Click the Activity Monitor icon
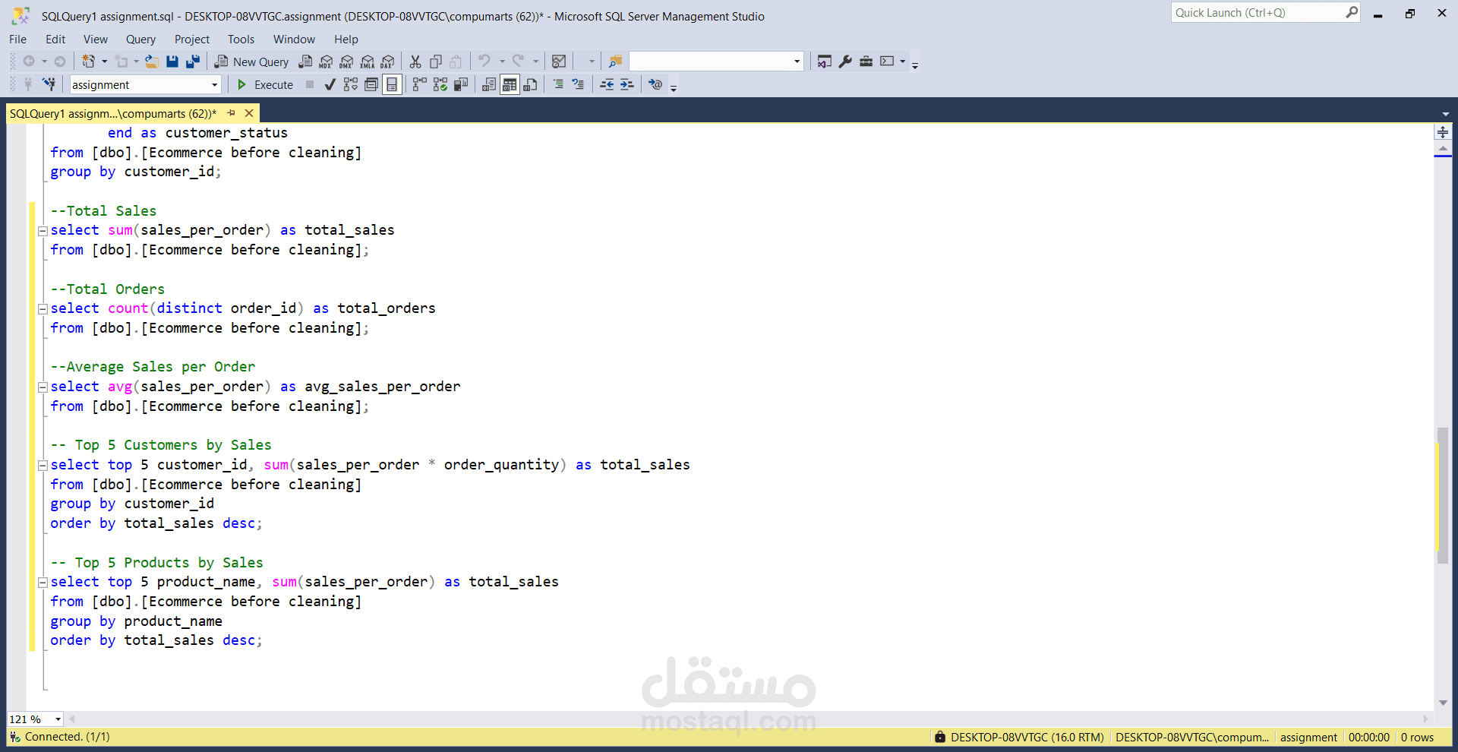Viewport: 1458px width, 752px height. click(559, 62)
